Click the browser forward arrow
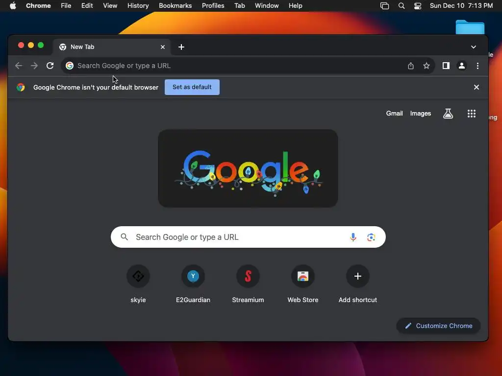This screenshot has height=376, width=502. pyautogui.click(x=34, y=66)
